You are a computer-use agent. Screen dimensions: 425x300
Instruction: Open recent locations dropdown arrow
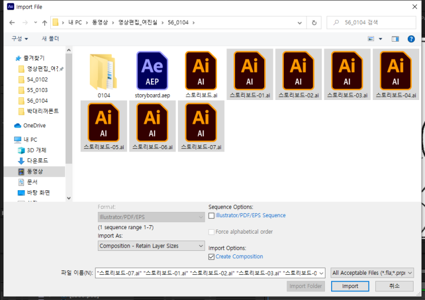[35, 22]
